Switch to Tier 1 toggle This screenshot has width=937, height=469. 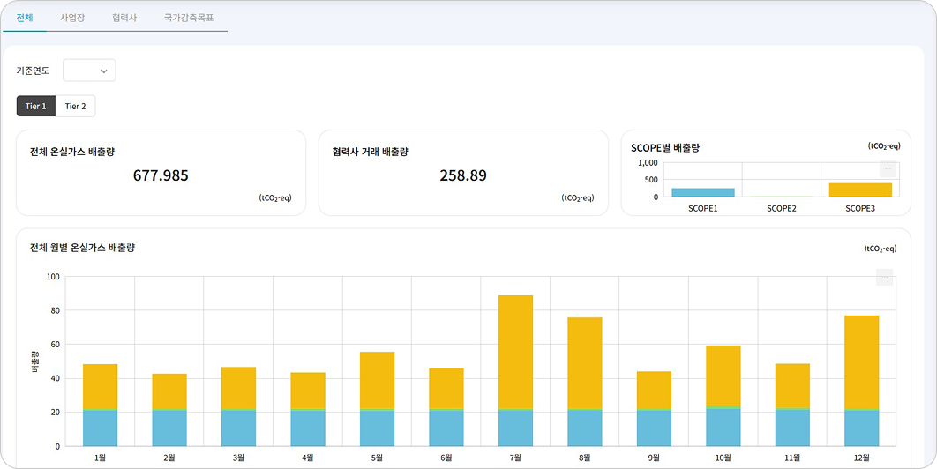(36, 107)
